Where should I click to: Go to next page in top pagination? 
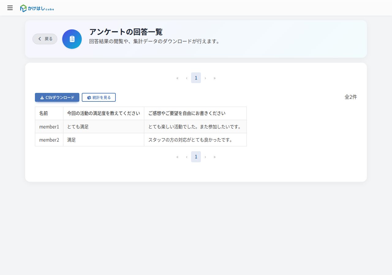(x=205, y=78)
